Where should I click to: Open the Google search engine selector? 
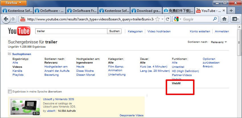click(177, 19)
